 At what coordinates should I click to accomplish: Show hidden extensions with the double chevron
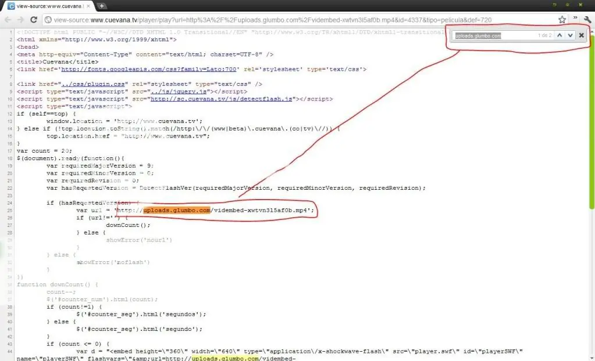575,18
